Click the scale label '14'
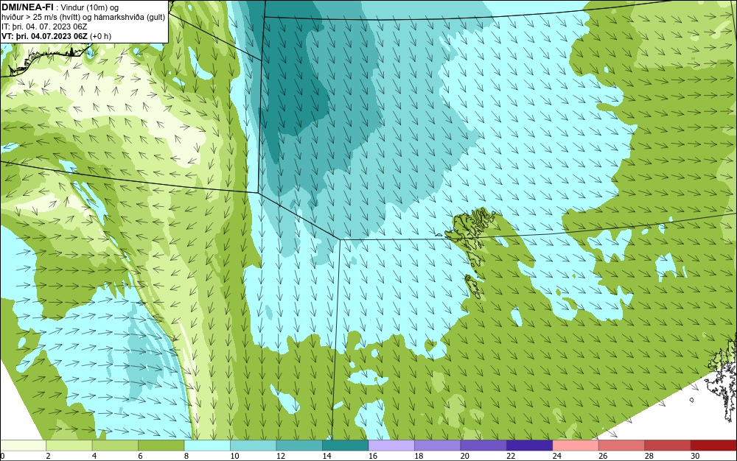The width and height of the screenshot is (737, 461). [x=326, y=456]
